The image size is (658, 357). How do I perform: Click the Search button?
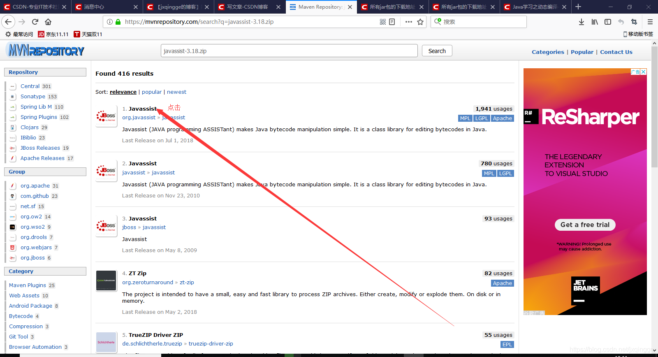point(437,51)
